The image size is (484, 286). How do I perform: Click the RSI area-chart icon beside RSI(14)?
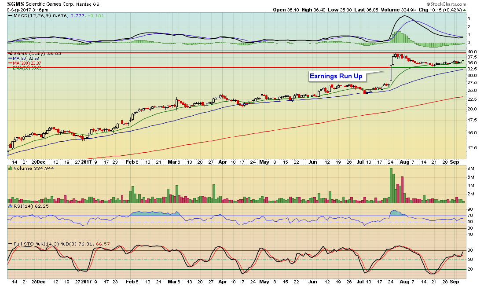coord(10,206)
